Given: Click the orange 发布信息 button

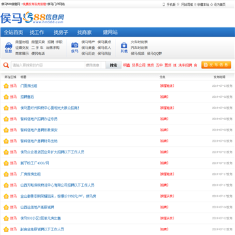Looking at the screenshot, I should 216,65.
